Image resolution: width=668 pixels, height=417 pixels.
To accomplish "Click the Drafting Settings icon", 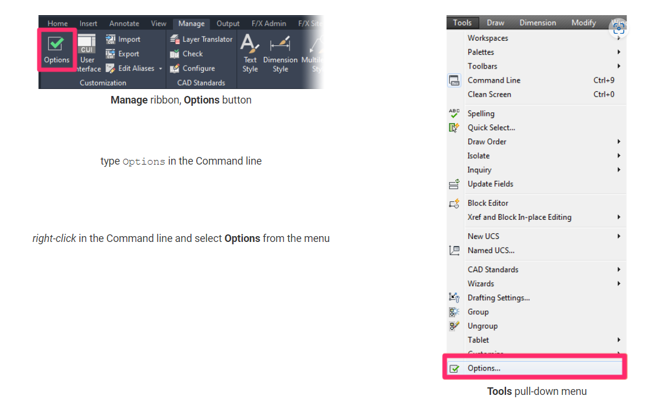I will click(454, 298).
